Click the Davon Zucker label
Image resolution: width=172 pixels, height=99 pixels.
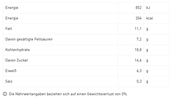pyautogui.click(x=17, y=60)
